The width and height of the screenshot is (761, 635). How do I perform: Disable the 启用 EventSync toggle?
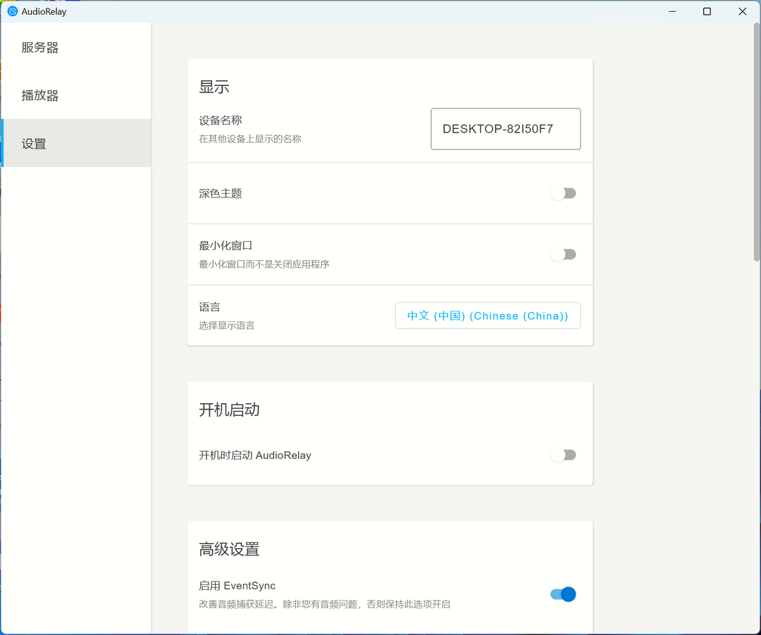[562, 594]
